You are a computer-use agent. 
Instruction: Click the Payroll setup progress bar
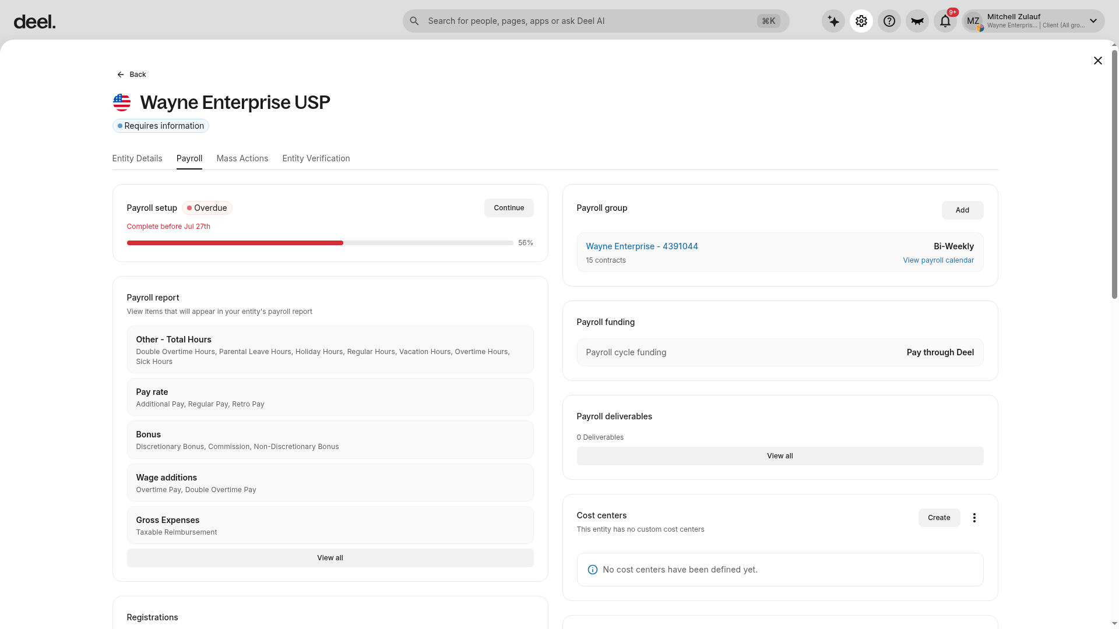pyautogui.click(x=320, y=243)
